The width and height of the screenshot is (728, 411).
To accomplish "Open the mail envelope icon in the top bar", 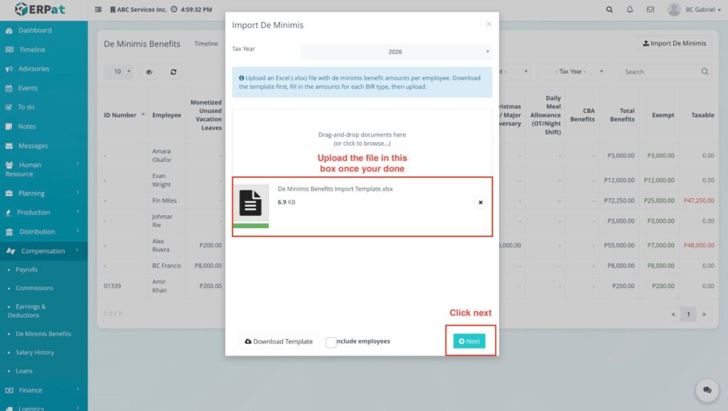I will (650, 9).
